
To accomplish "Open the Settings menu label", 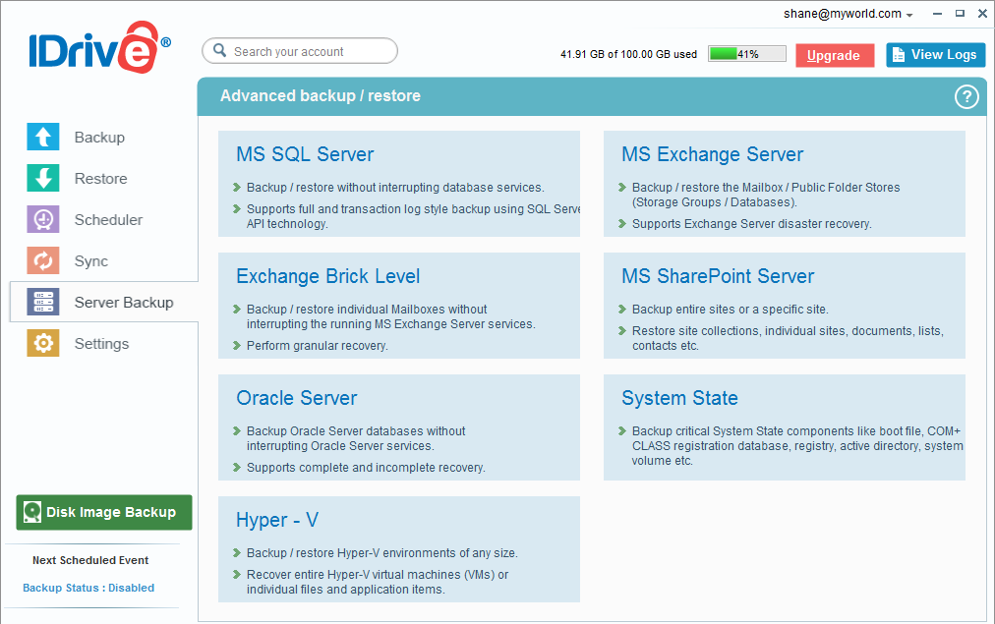I will coord(101,344).
